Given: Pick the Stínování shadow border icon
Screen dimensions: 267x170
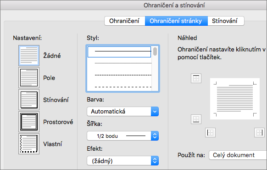Looking at the screenshot, I should [x=29, y=100].
